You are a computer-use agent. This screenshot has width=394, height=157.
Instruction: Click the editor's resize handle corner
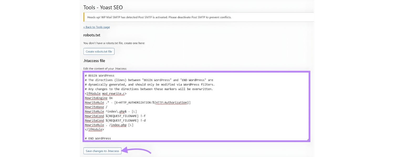(308, 140)
